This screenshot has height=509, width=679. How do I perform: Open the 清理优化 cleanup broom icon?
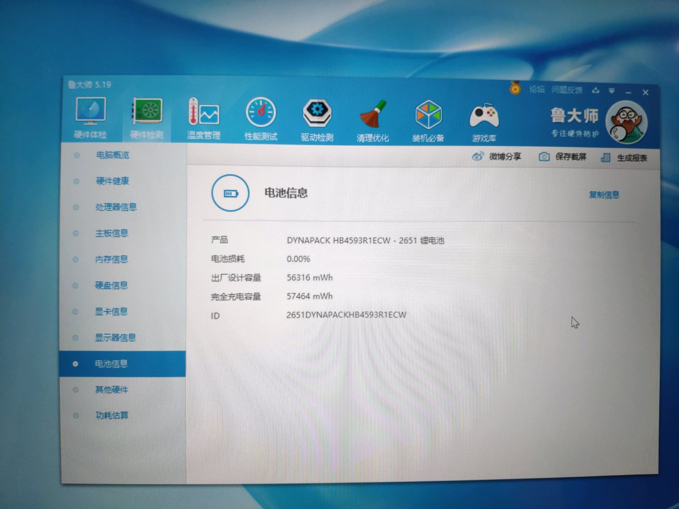(x=373, y=121)
